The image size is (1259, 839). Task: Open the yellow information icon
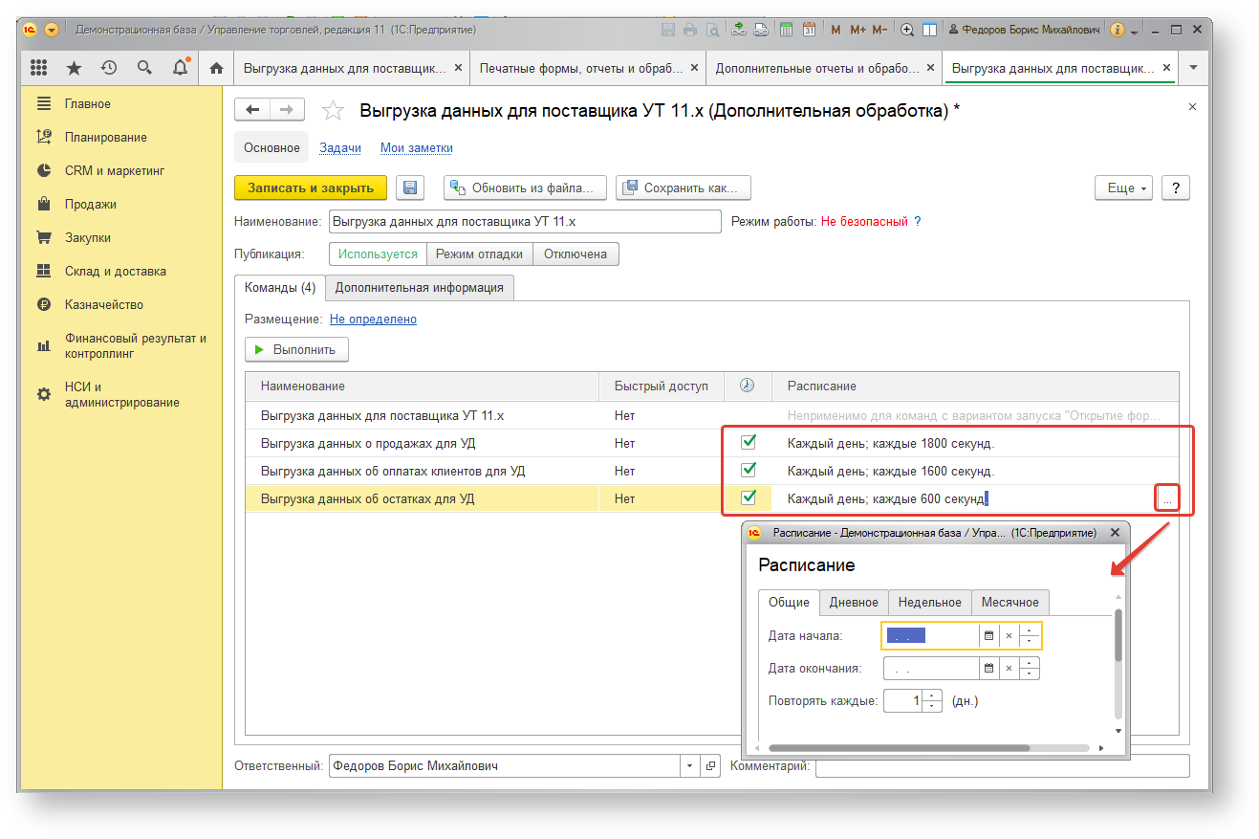point(1117,30)
